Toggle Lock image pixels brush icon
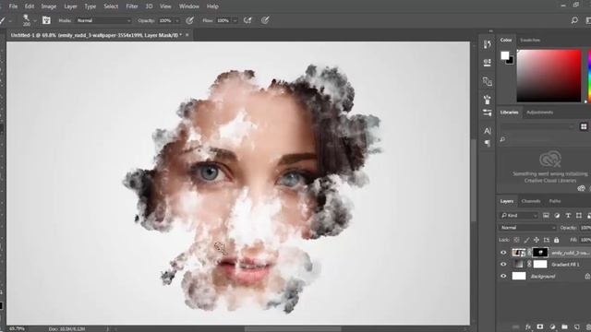The height and width of the screenshot is (332, 591). point(526,240)
